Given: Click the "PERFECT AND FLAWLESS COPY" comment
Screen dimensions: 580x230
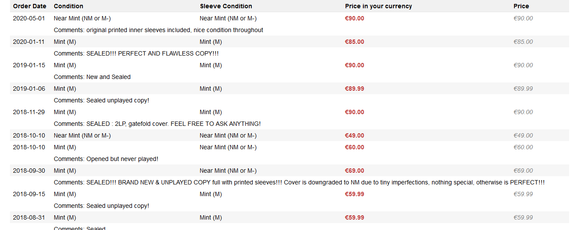Looking at the screenshot, I should click(x=152, y=53).
